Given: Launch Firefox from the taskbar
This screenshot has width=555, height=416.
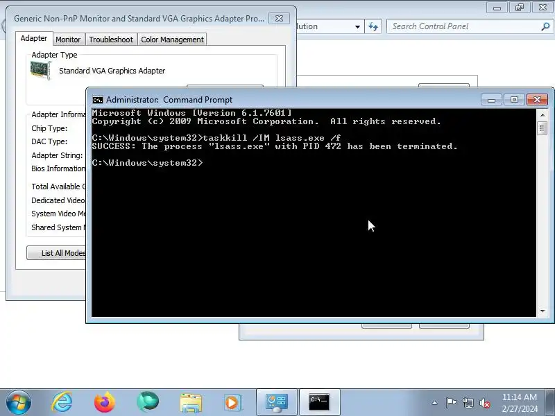Looking at the screenshot, I should (105, 402).
